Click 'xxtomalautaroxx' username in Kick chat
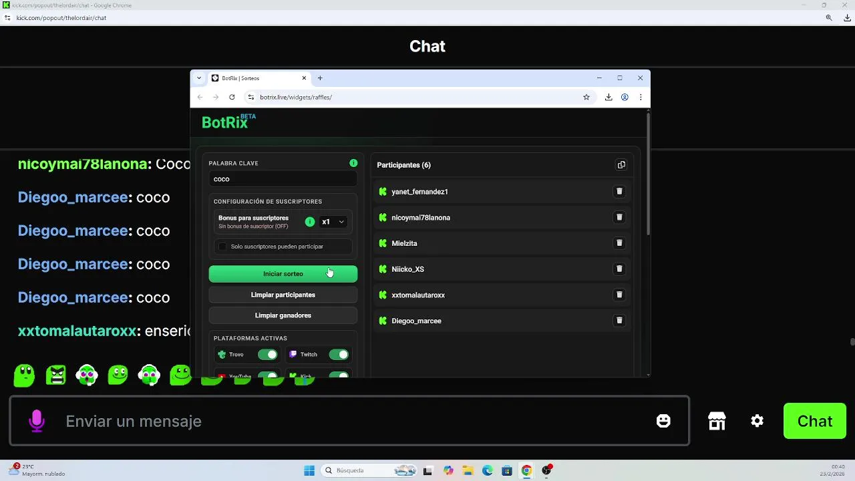The image size is (855, 481). click(x=77, y=331)
